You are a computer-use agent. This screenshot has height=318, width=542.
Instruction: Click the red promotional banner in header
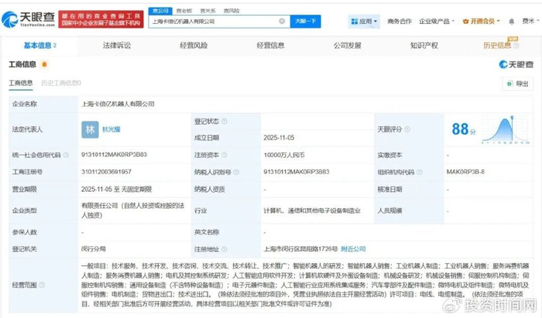click(101, 19)
